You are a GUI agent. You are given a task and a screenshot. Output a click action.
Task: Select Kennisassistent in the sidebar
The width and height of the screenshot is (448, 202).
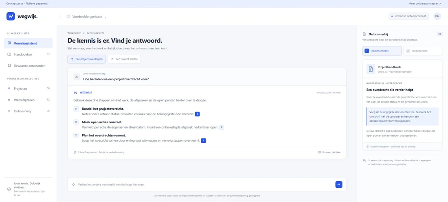[28, 43]
